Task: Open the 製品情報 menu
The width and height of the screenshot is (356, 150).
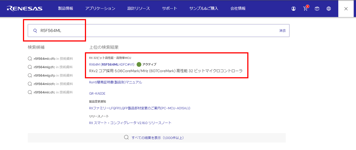Action: tap(66, 9)
